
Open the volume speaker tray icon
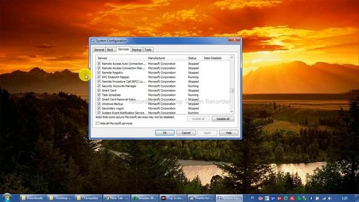pos(330,198)
